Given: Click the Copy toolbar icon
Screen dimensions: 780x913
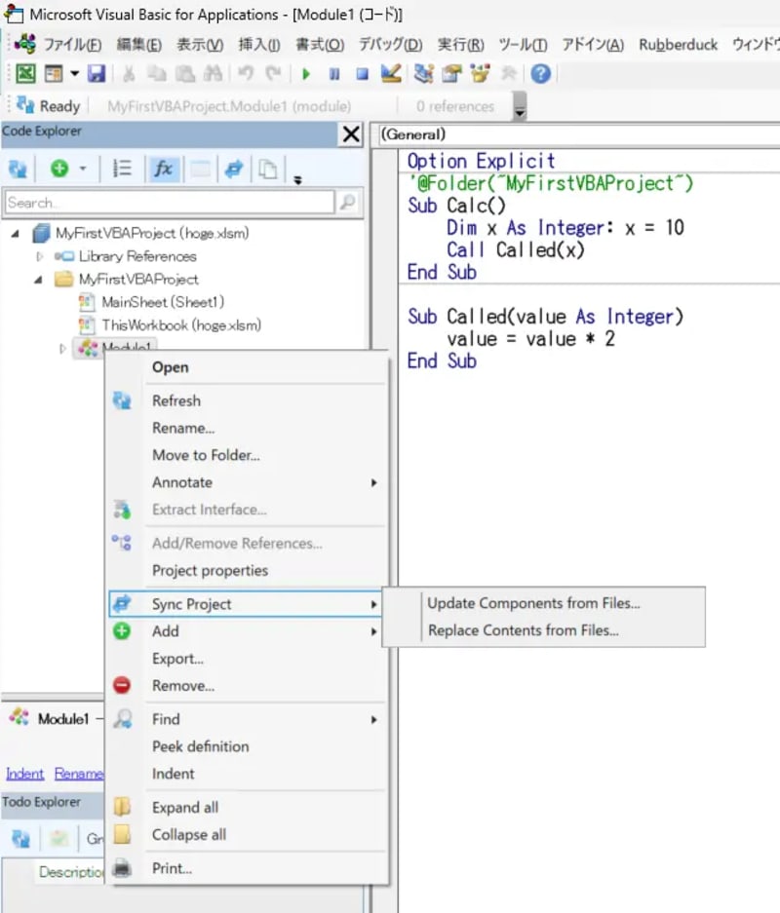Looking at the screenshot, I should 156,74.
